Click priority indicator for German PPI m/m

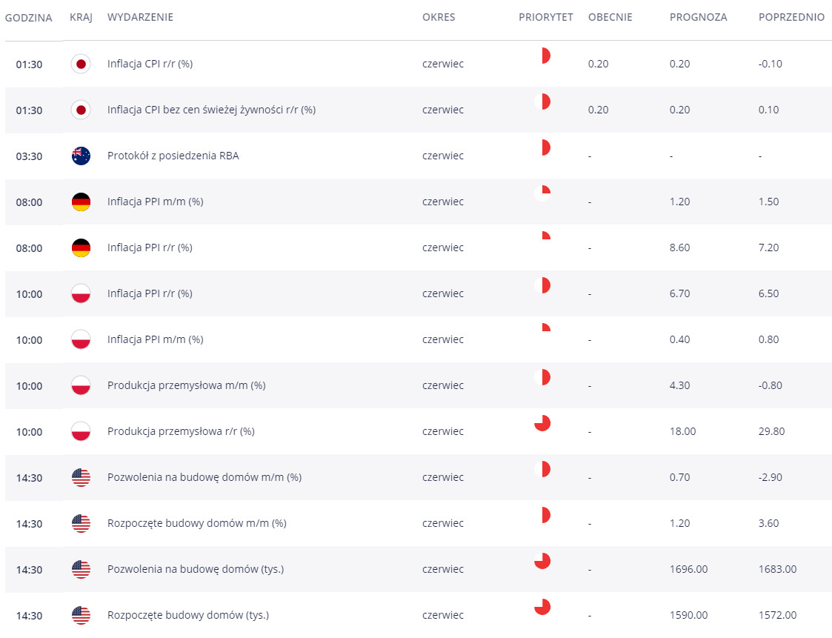pos(542,193)
